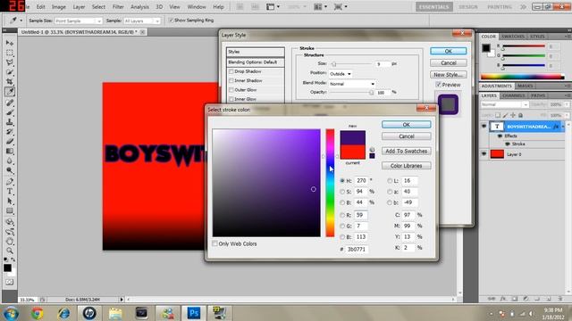
Task: Check the Only Web Colors box
Action: pos(214,243)
